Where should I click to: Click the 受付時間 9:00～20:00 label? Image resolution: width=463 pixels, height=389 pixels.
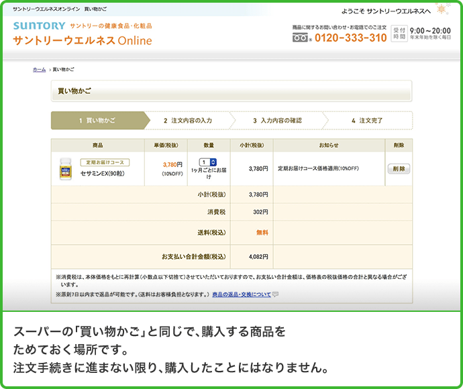click(x=421, y=34)
